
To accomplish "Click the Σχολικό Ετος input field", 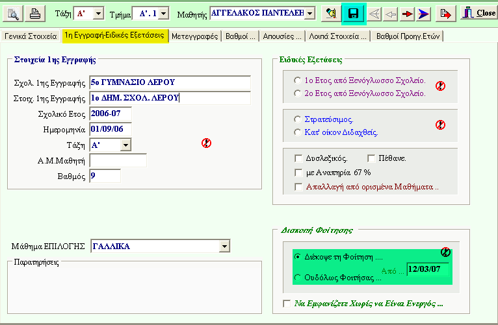I will tap(111, 114).
